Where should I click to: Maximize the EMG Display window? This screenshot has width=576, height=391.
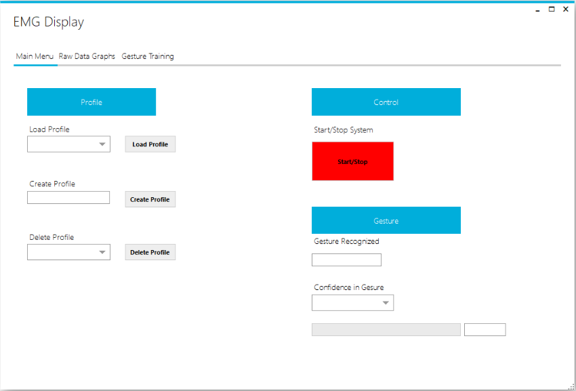tap(552, 9)
